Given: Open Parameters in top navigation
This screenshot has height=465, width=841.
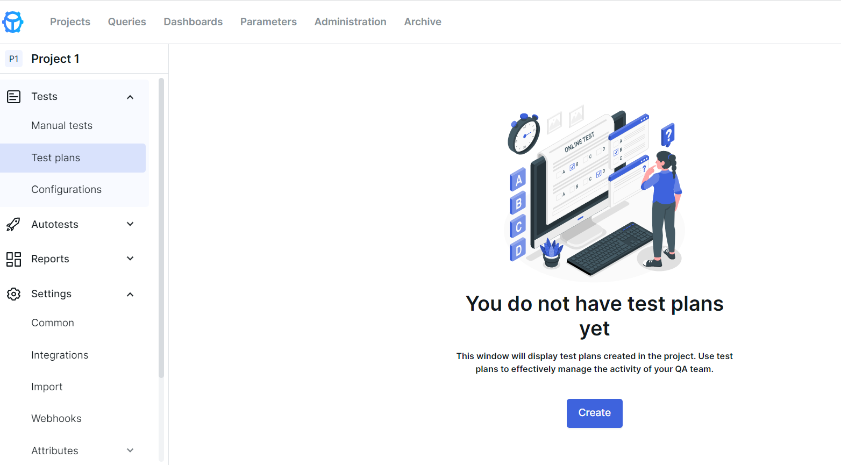Looking at the screenshot, I should tap(268, 22).
